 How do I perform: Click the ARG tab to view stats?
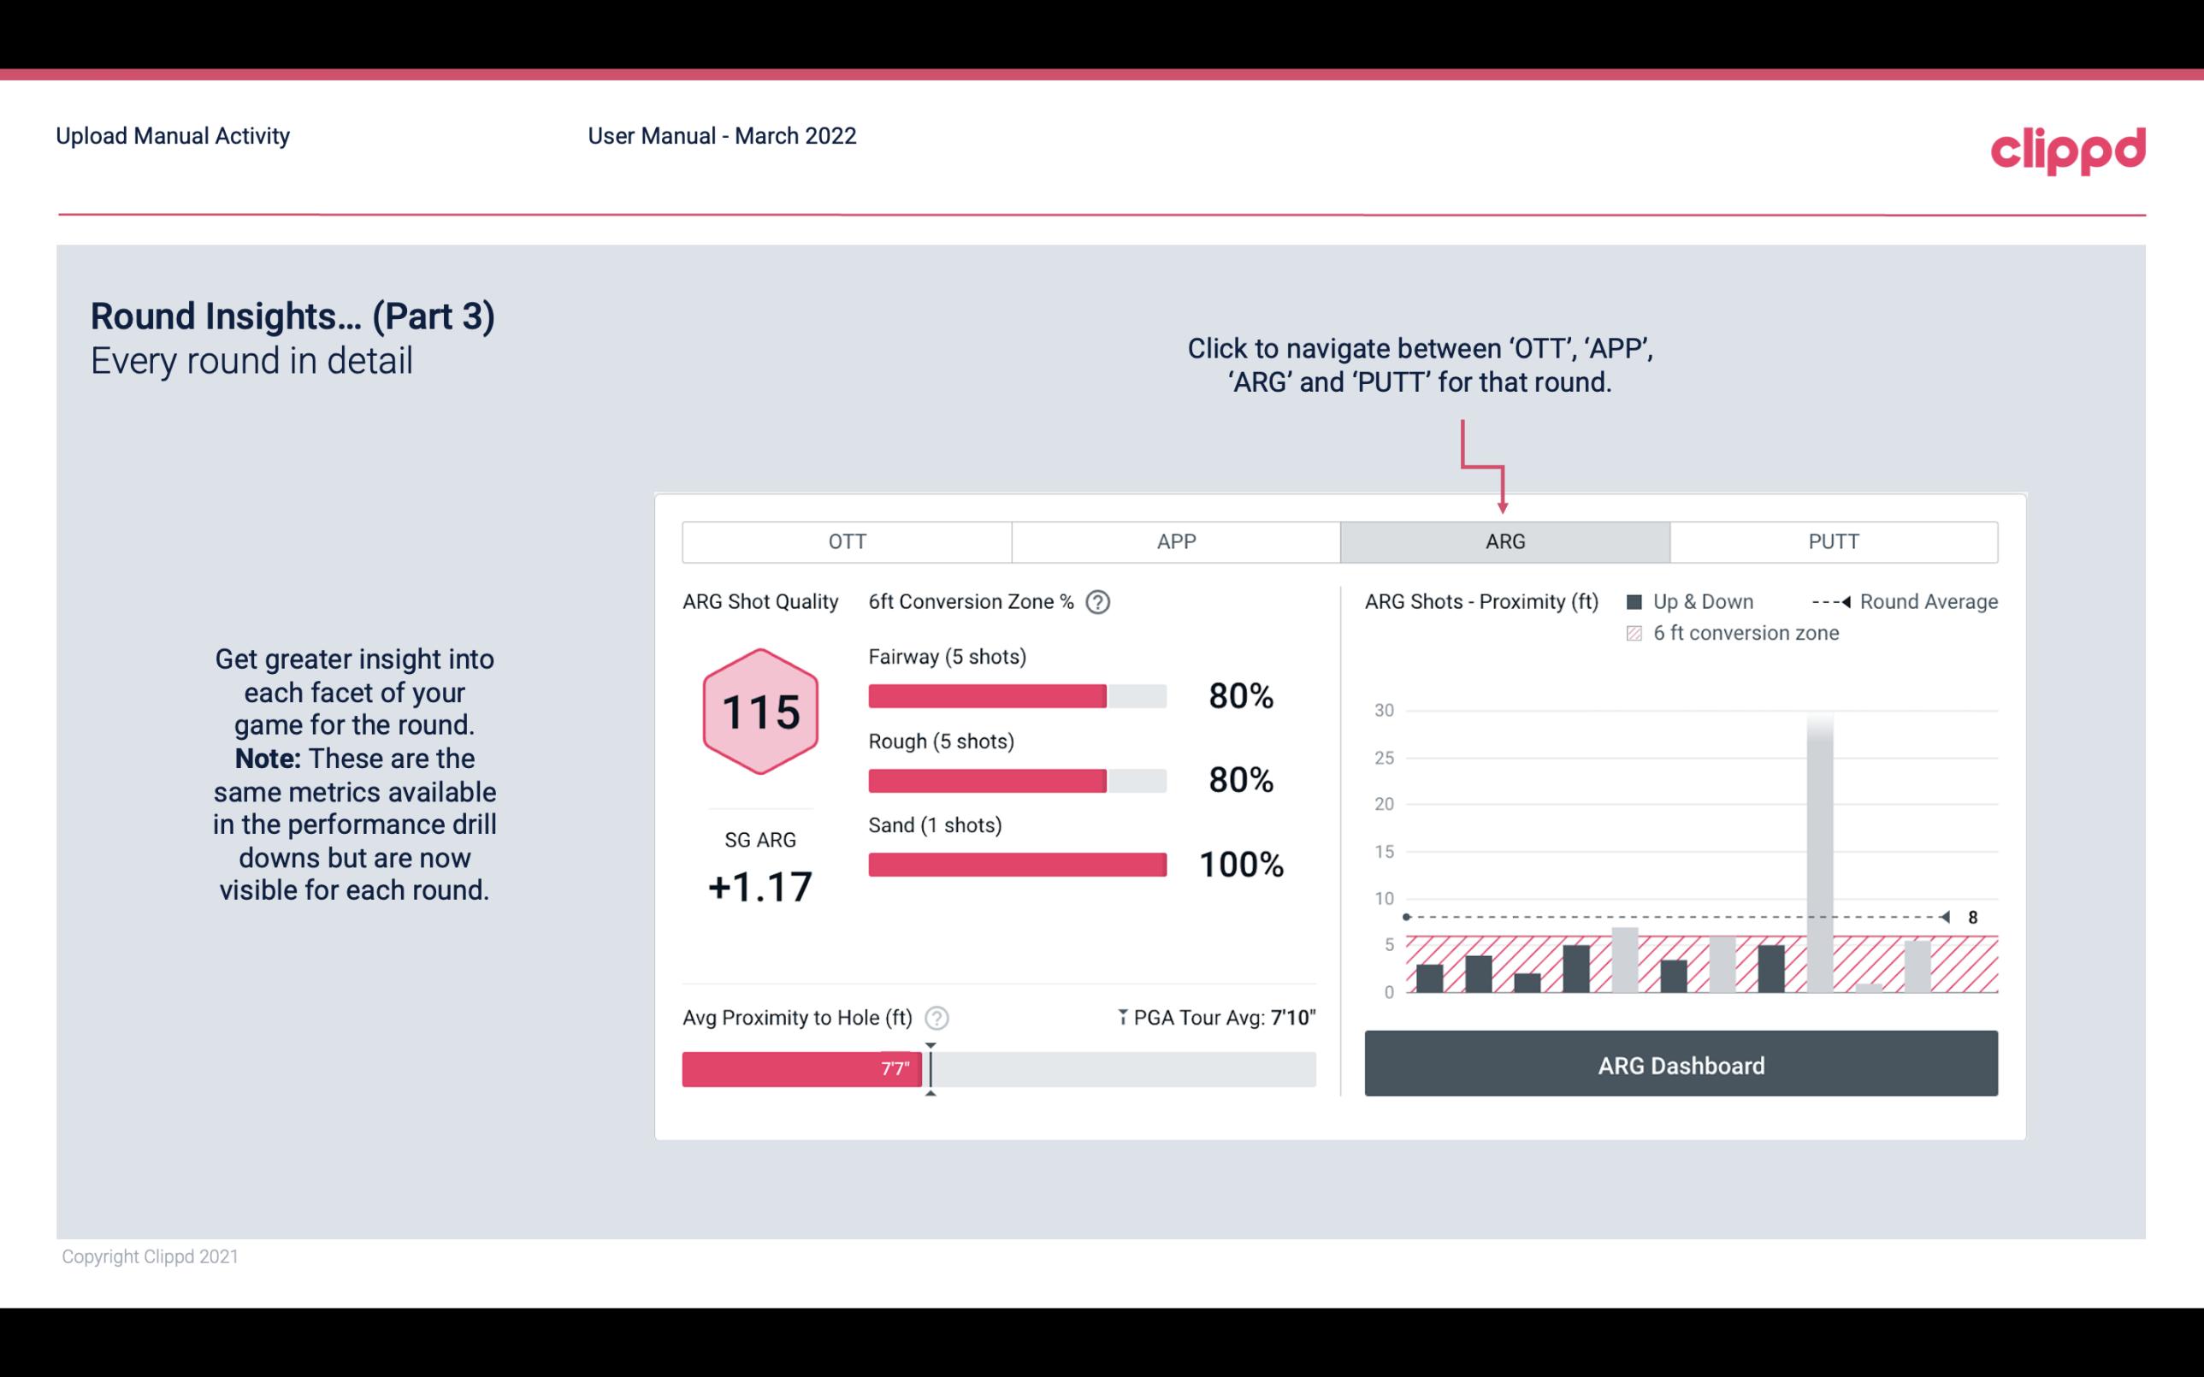pos(1504,542)
